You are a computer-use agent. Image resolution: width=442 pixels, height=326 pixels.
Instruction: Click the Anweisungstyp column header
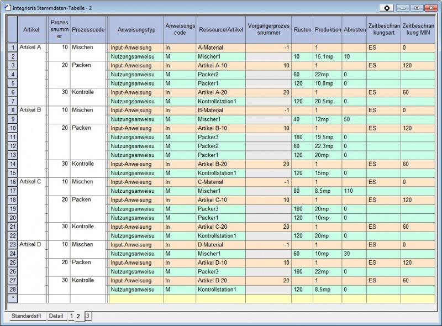coord(136,29)
